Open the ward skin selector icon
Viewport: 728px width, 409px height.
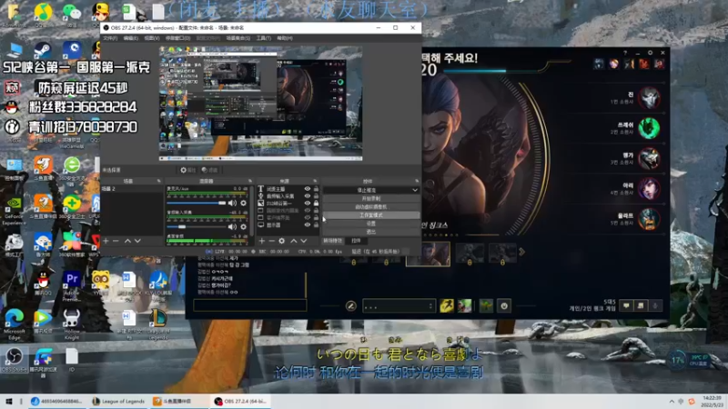point(486,305)
